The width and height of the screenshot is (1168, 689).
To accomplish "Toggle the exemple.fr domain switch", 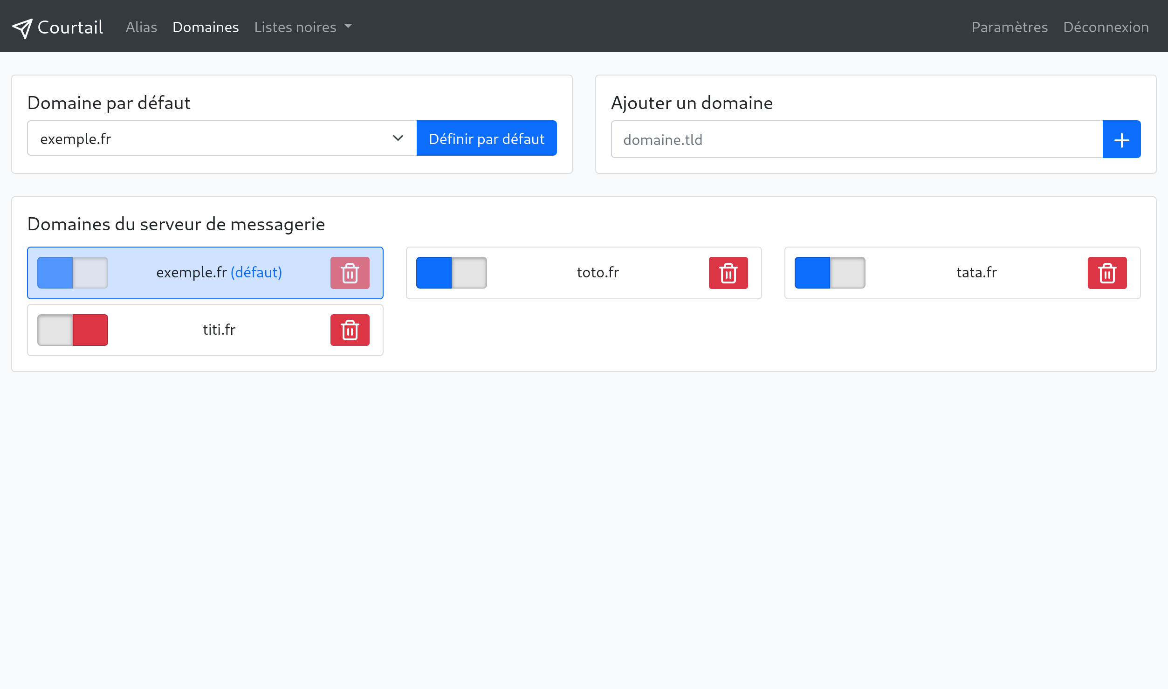I will 73,273.
